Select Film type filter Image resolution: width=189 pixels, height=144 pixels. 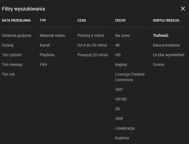[x=43, y=65]
